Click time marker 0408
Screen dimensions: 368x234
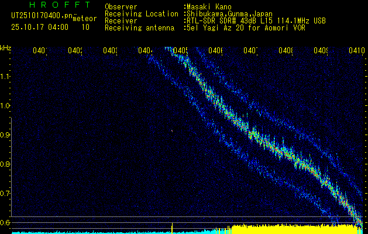pyautogui.click(x=286, y=50)
